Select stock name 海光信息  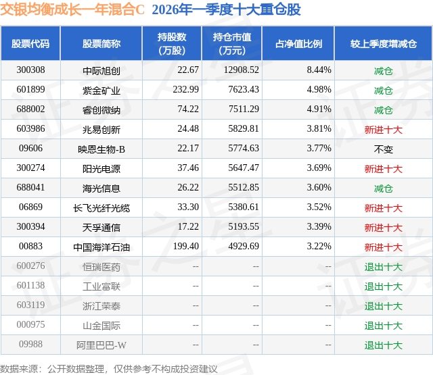tap(101, 189)
